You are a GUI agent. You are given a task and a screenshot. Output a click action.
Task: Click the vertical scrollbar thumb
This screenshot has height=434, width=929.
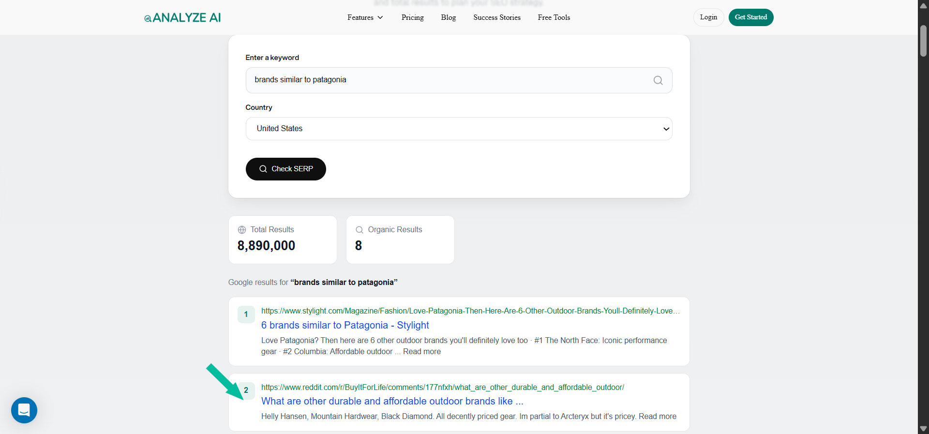click(923, 41)
